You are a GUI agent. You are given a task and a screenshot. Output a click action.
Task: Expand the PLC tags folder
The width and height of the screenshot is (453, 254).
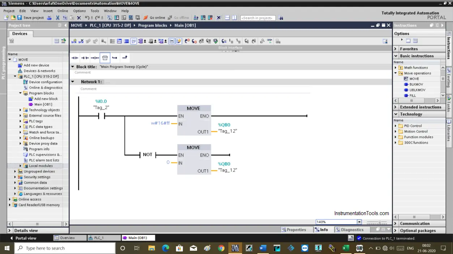(21, 121)
